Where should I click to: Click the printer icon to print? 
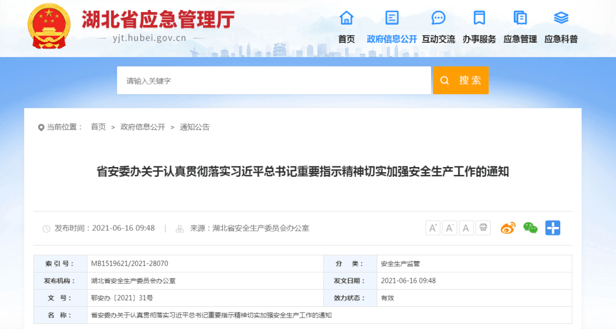pos(483,228)
